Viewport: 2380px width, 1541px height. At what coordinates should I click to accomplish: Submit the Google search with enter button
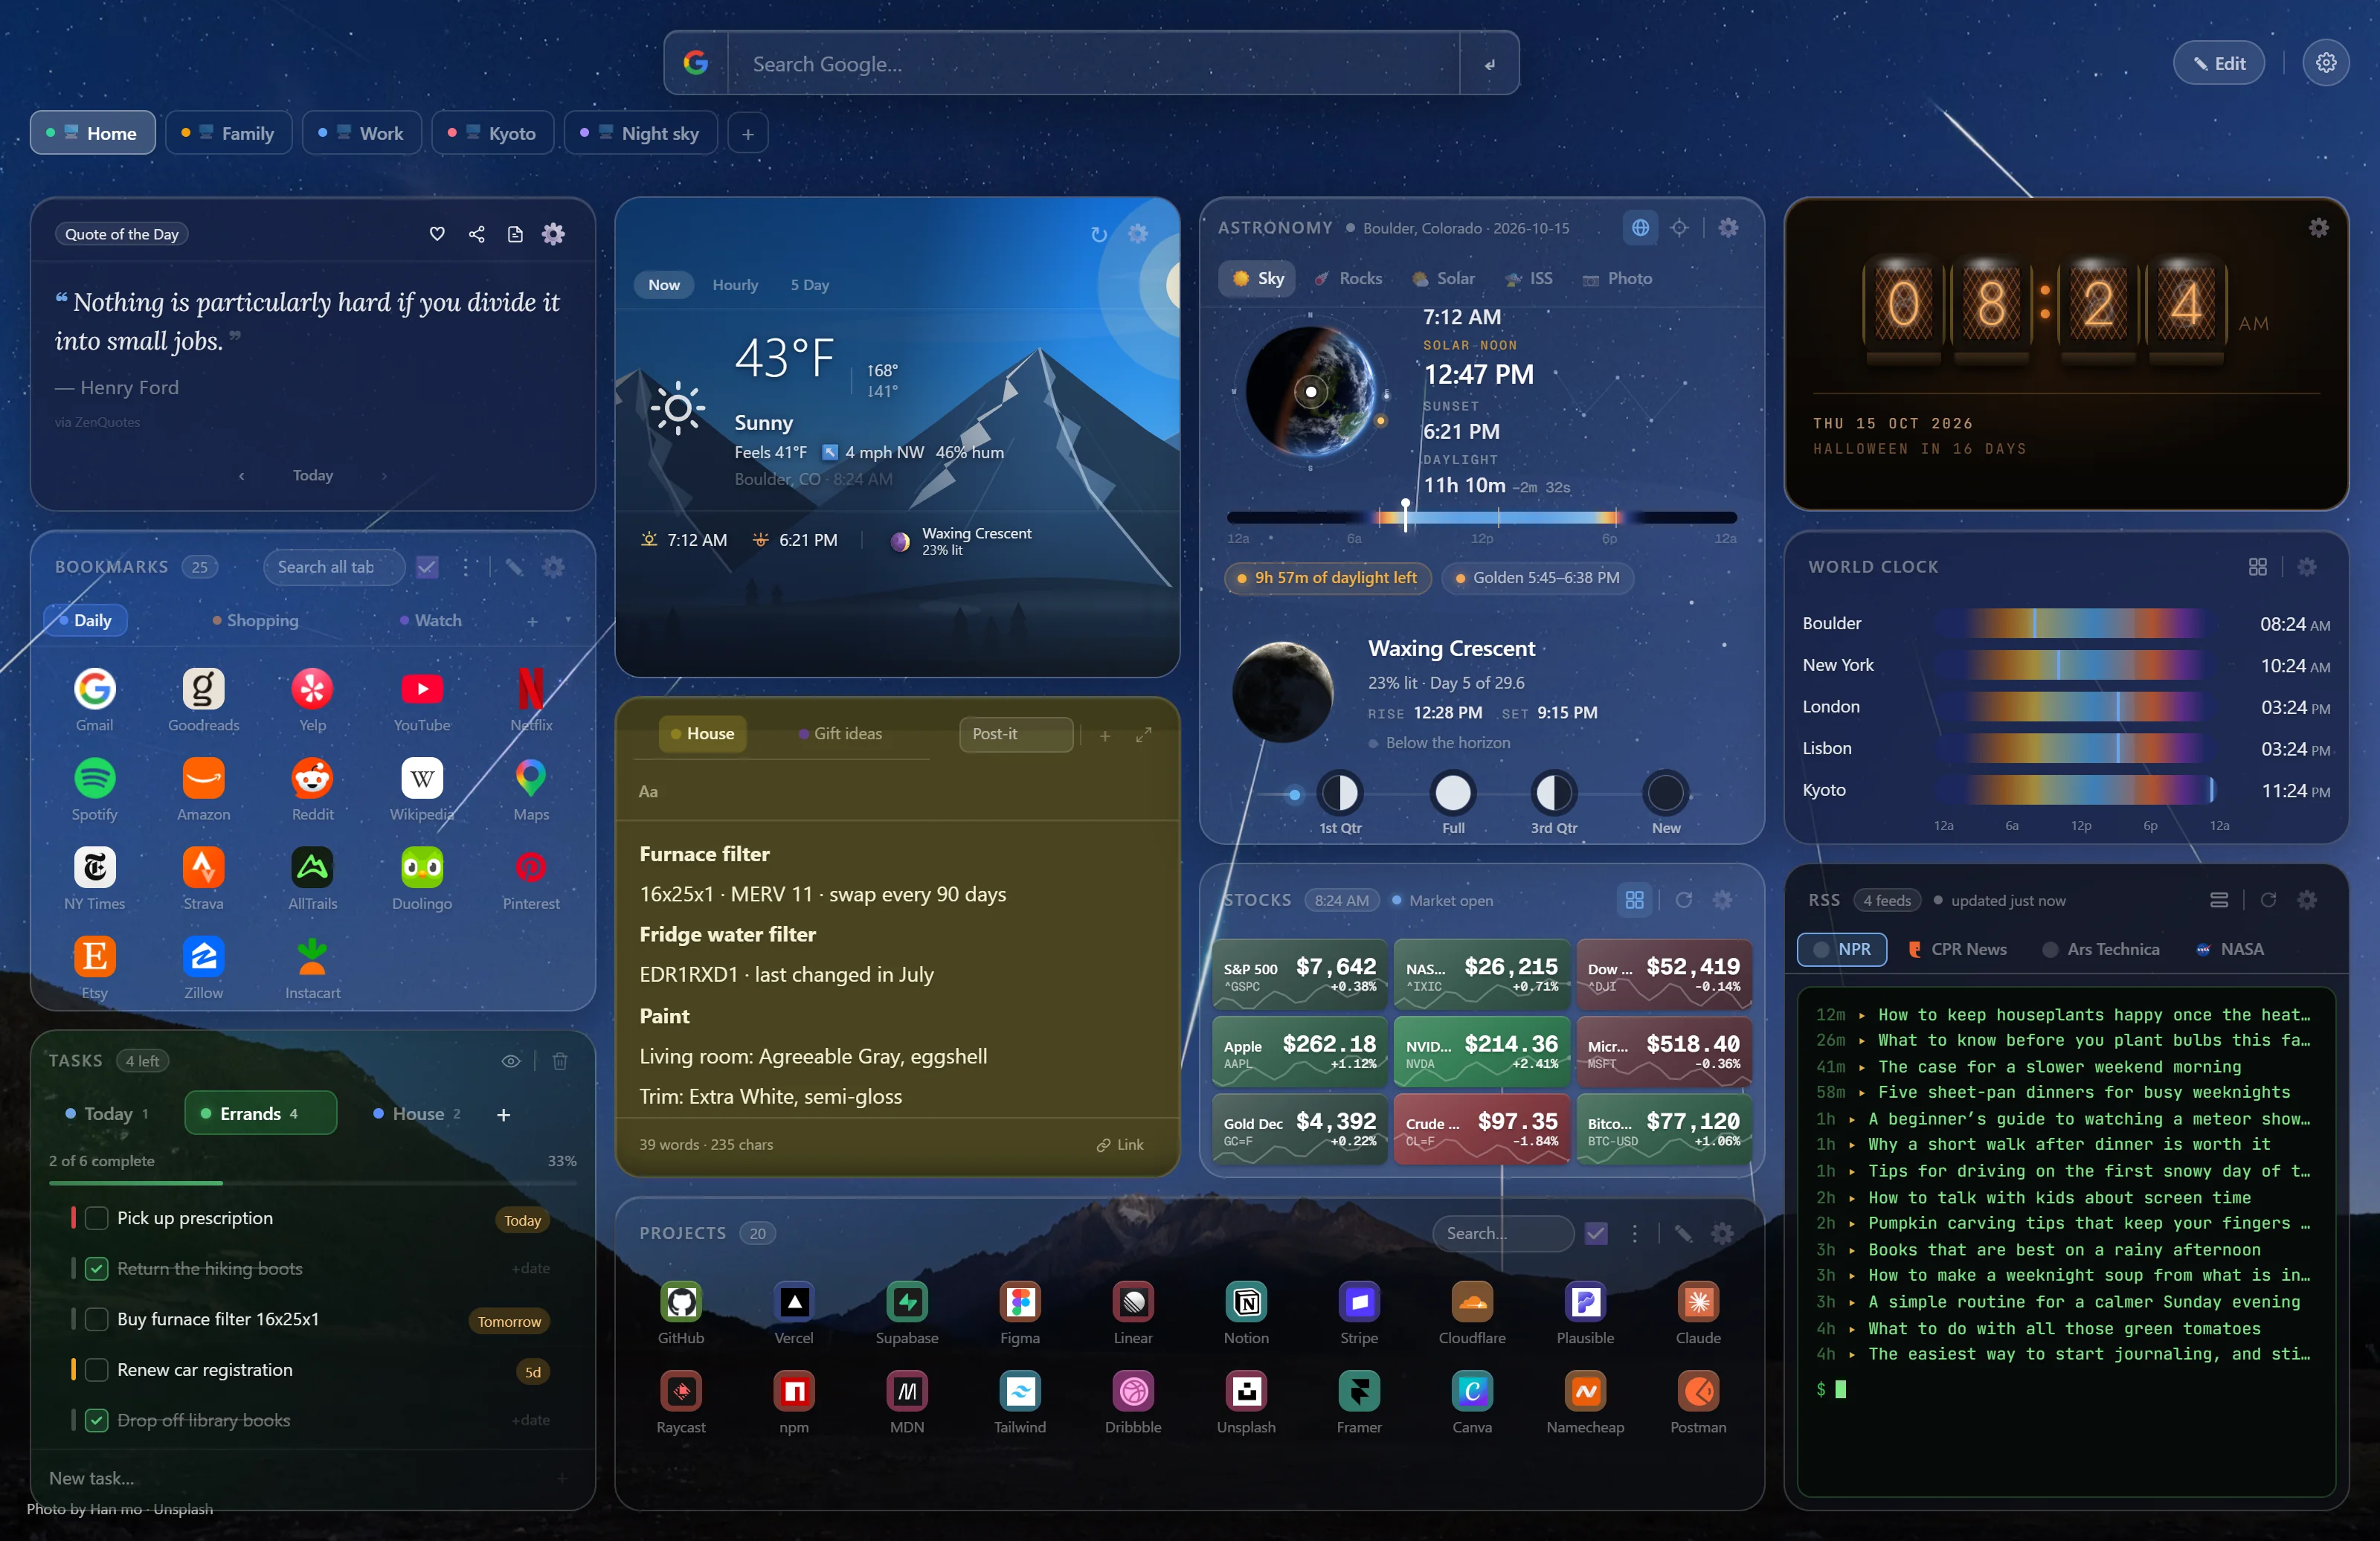(x=1488, y=63)
